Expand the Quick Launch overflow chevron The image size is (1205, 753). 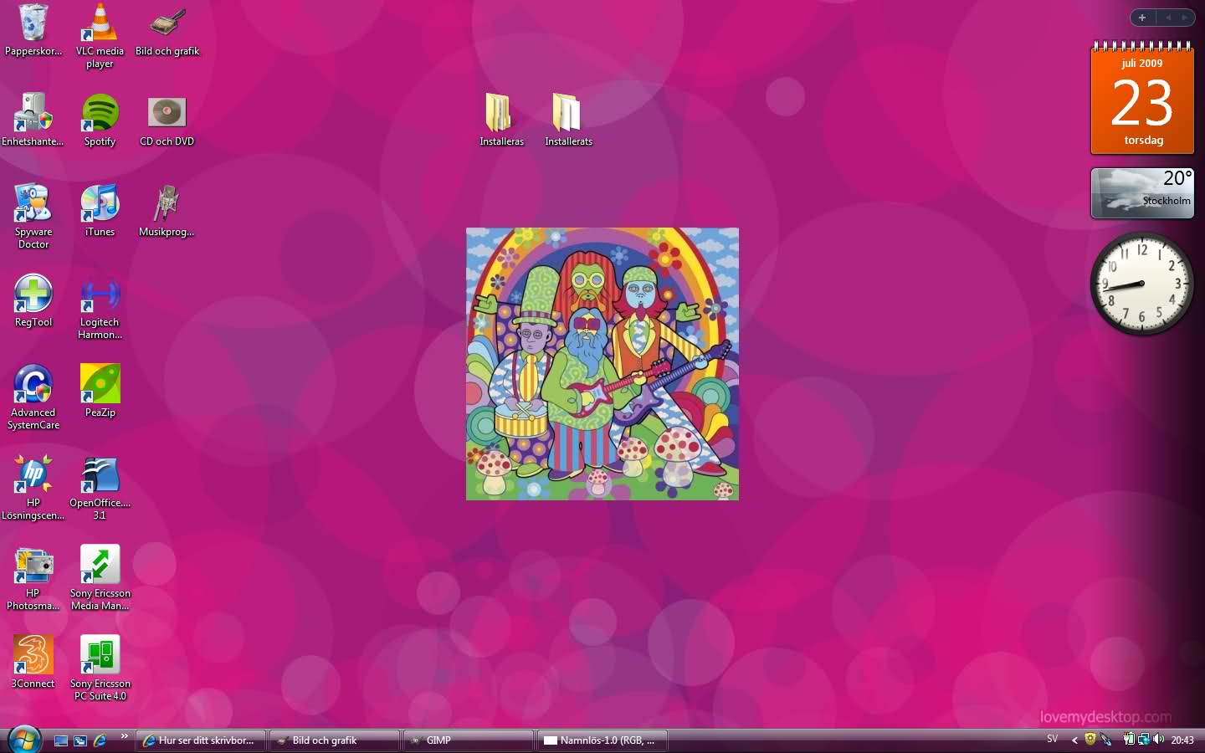[125, 736]
